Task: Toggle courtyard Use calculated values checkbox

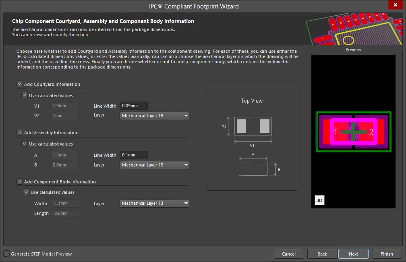Action: pos(24,95)
